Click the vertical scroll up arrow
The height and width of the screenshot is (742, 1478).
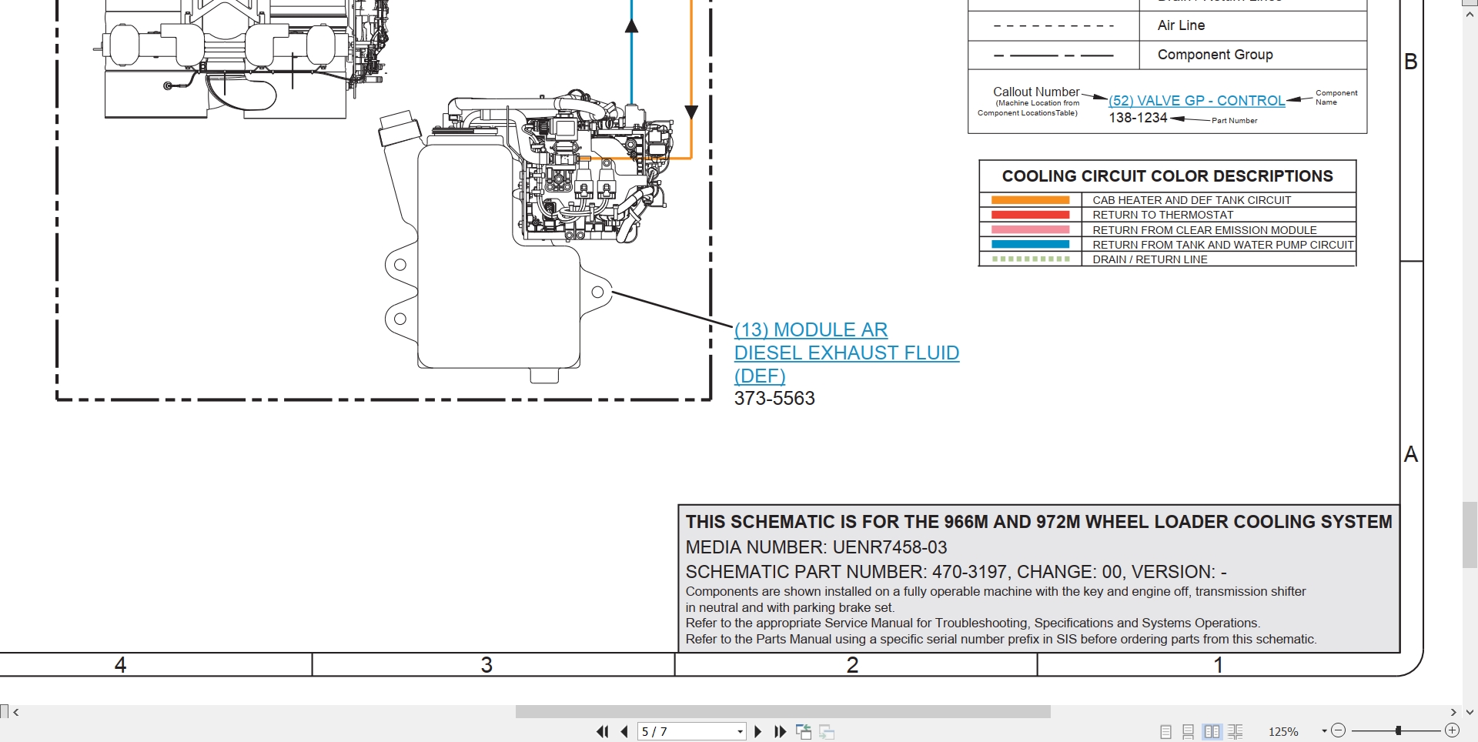[x=1470, y=14]
